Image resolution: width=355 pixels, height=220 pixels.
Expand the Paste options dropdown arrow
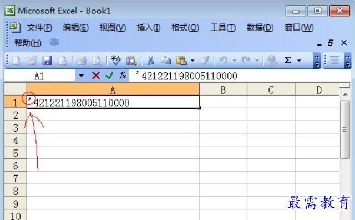tap(192, 61)
